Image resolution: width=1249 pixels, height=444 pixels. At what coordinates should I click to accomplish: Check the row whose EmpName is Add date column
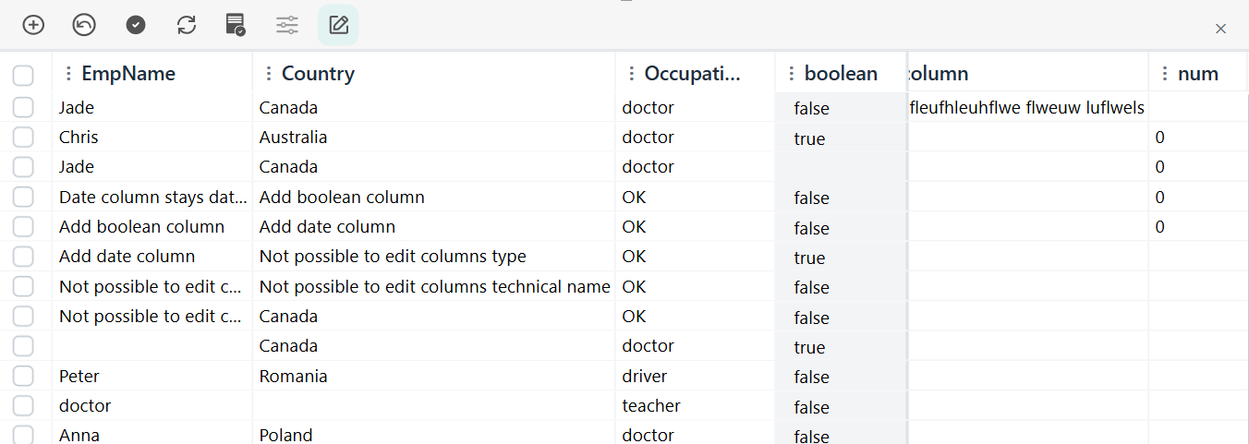tap(23, 257)
